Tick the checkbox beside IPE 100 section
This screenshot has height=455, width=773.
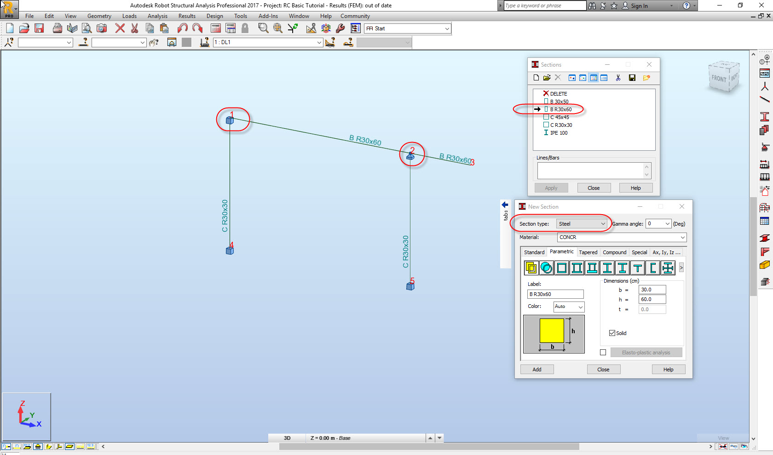point(547,133)
